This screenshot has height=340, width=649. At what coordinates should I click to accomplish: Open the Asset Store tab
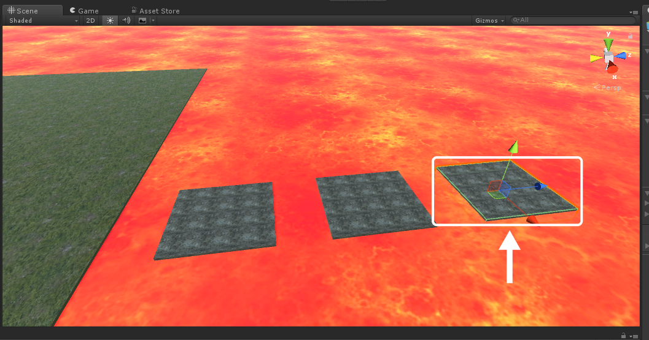coord(155,11)
